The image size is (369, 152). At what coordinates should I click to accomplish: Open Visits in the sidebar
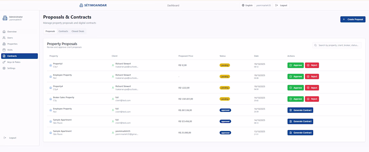pyautogui.click(x=19, y=50)
